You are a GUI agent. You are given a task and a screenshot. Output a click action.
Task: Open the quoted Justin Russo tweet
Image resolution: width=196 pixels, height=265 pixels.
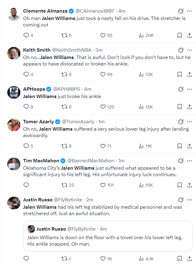108,236
